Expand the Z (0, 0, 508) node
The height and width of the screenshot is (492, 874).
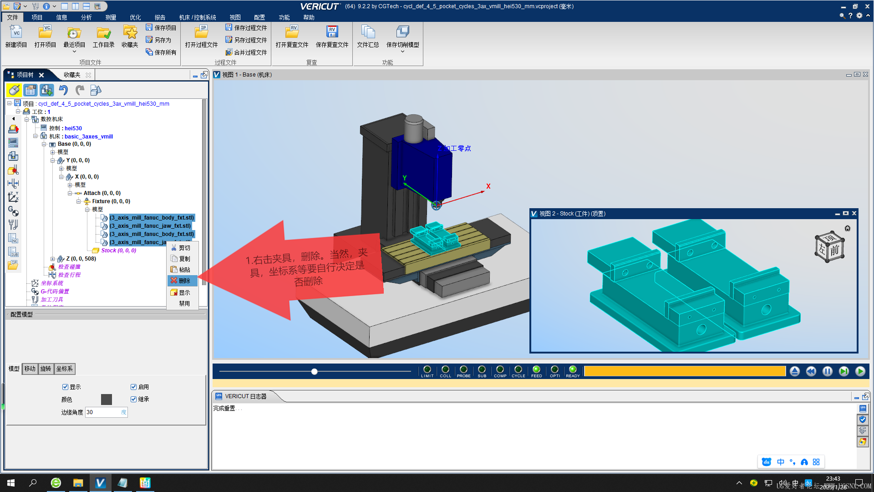click(x=52, y=259)
